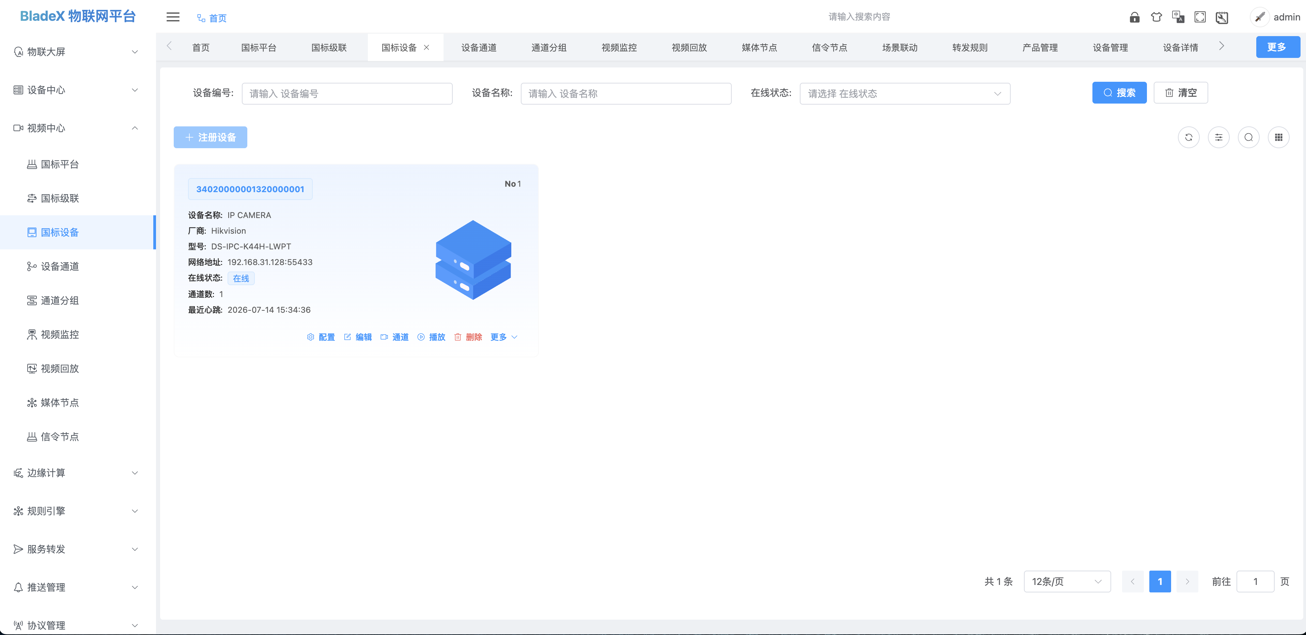Screen dimensions: 1306x635
Task: Click the lock screen icon in the header
Action: (x=1135, y=17)
